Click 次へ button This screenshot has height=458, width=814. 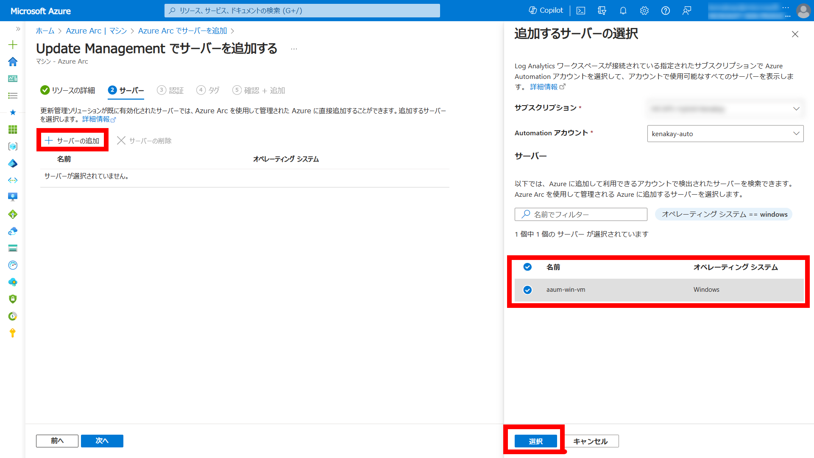pyautogui.click(x=102, y=441)
